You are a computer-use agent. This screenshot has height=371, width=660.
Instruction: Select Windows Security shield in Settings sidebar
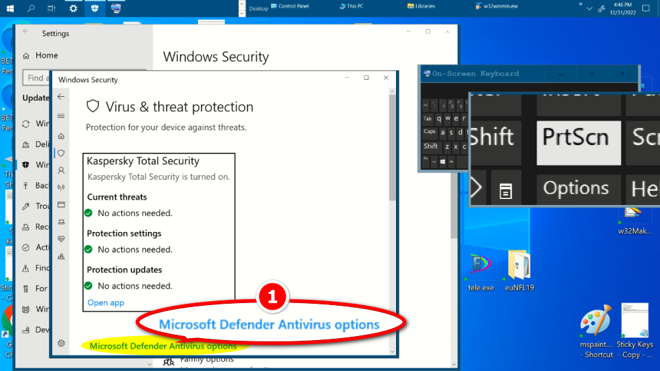pyautogui.click(x=26, y=165)
